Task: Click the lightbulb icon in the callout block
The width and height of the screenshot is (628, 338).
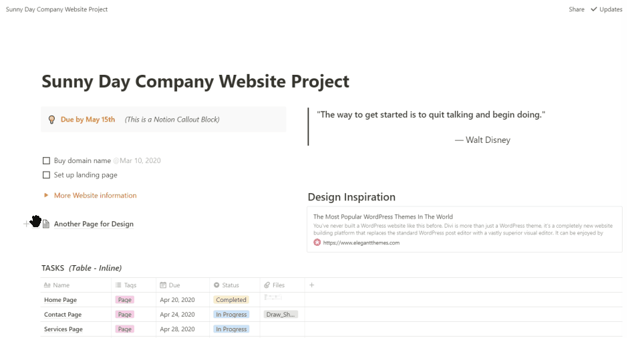Action: point(51,120)
